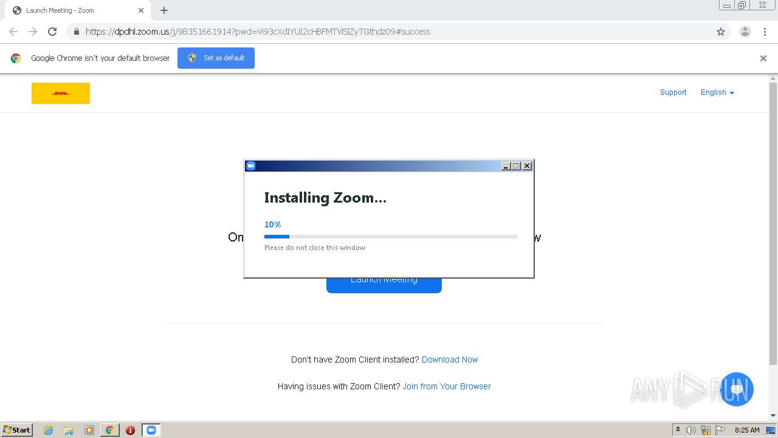Screen dimensions: 778x438
Task: Select the Launch Meeting - Zoom tab
Action: tap(78, 10)
